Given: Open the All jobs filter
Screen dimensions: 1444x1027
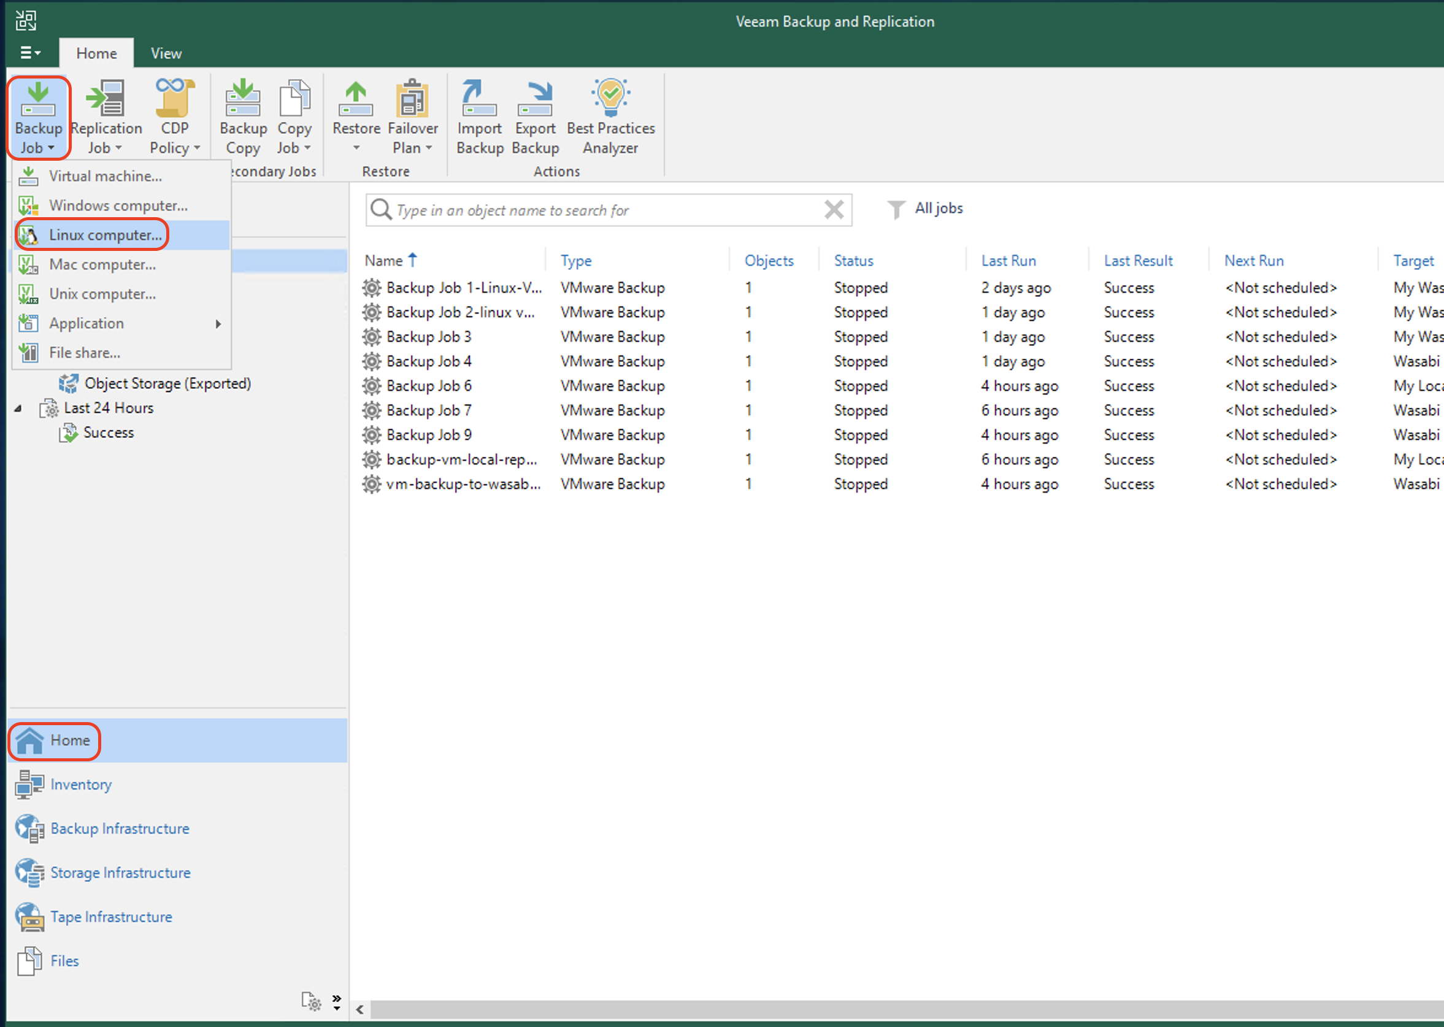Looking at the screenshot, I should 925,208.
